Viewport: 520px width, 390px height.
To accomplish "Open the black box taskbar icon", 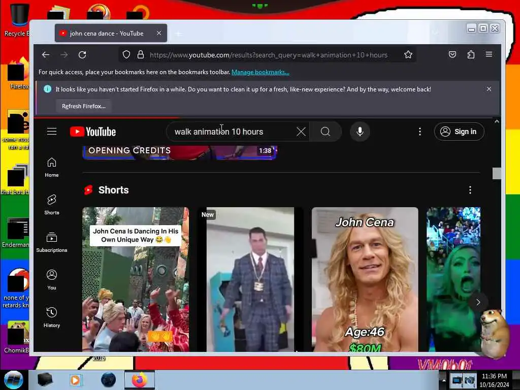I will (x=45, y=380).
